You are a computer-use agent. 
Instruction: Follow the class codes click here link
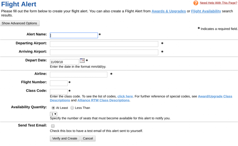(x=125, y=97)
